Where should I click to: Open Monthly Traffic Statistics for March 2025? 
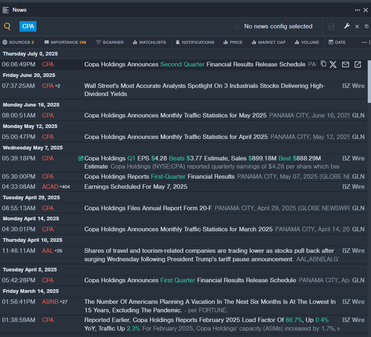pyautogui.click(x=178, y=229)
